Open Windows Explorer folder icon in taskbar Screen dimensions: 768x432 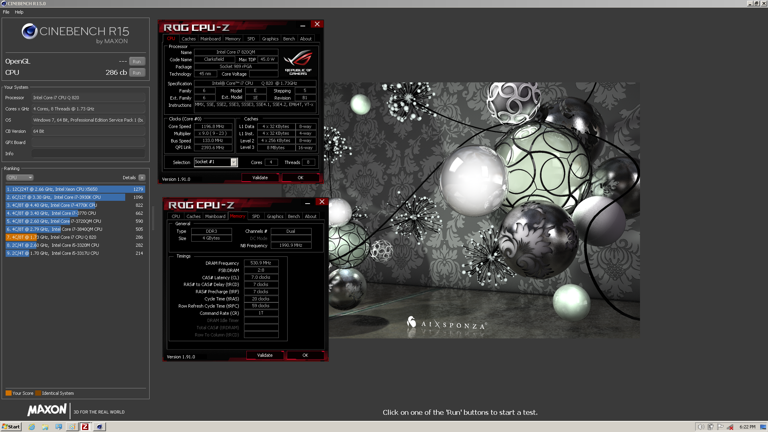pos(45,427)
